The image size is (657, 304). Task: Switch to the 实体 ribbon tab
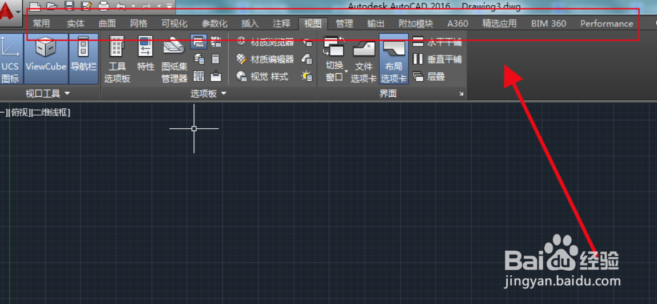75,23
